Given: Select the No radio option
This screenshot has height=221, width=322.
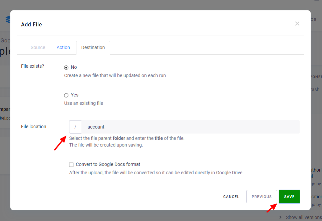Looking at the screenshot, I should coord(66,67).
